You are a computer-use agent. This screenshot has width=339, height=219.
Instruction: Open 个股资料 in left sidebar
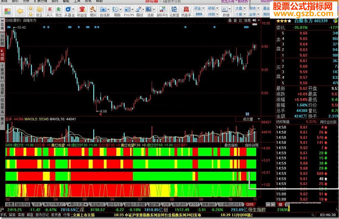pos(2,72)
